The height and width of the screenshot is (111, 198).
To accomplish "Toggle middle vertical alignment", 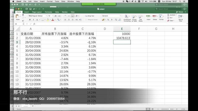I will [x=69, y=16].
